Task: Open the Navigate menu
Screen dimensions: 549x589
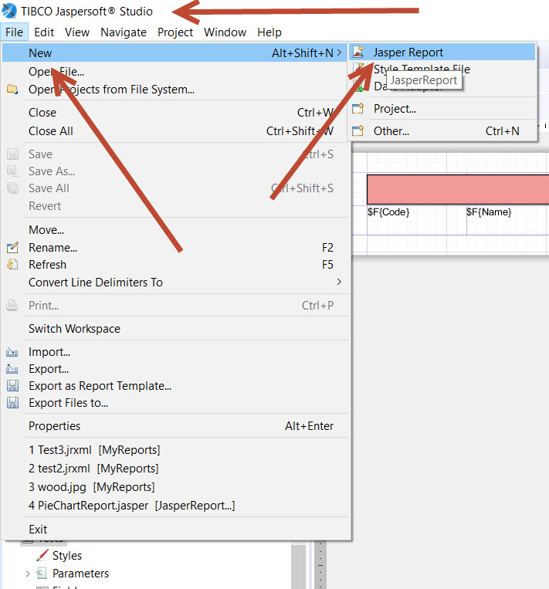Action: [124, 32]
